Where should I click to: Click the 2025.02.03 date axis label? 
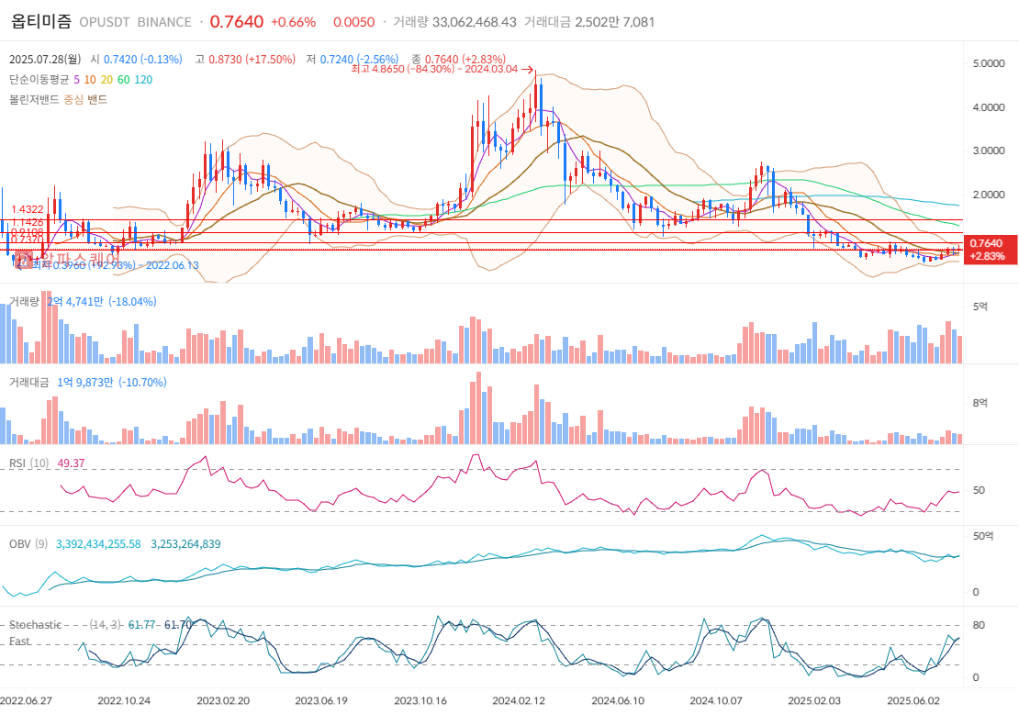814,701
